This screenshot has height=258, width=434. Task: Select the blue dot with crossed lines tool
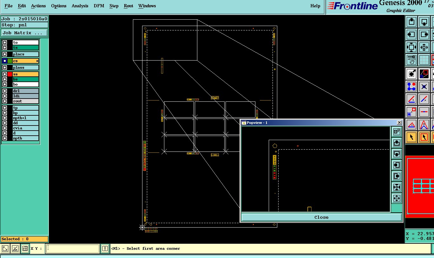[x=424, y=87]
